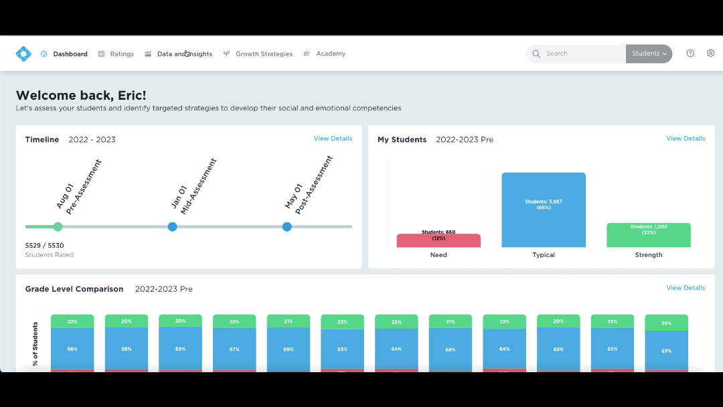The width and height of the screenshot is (723, 407).
Task: Click the app logo icon
Action: click(23, 54)
